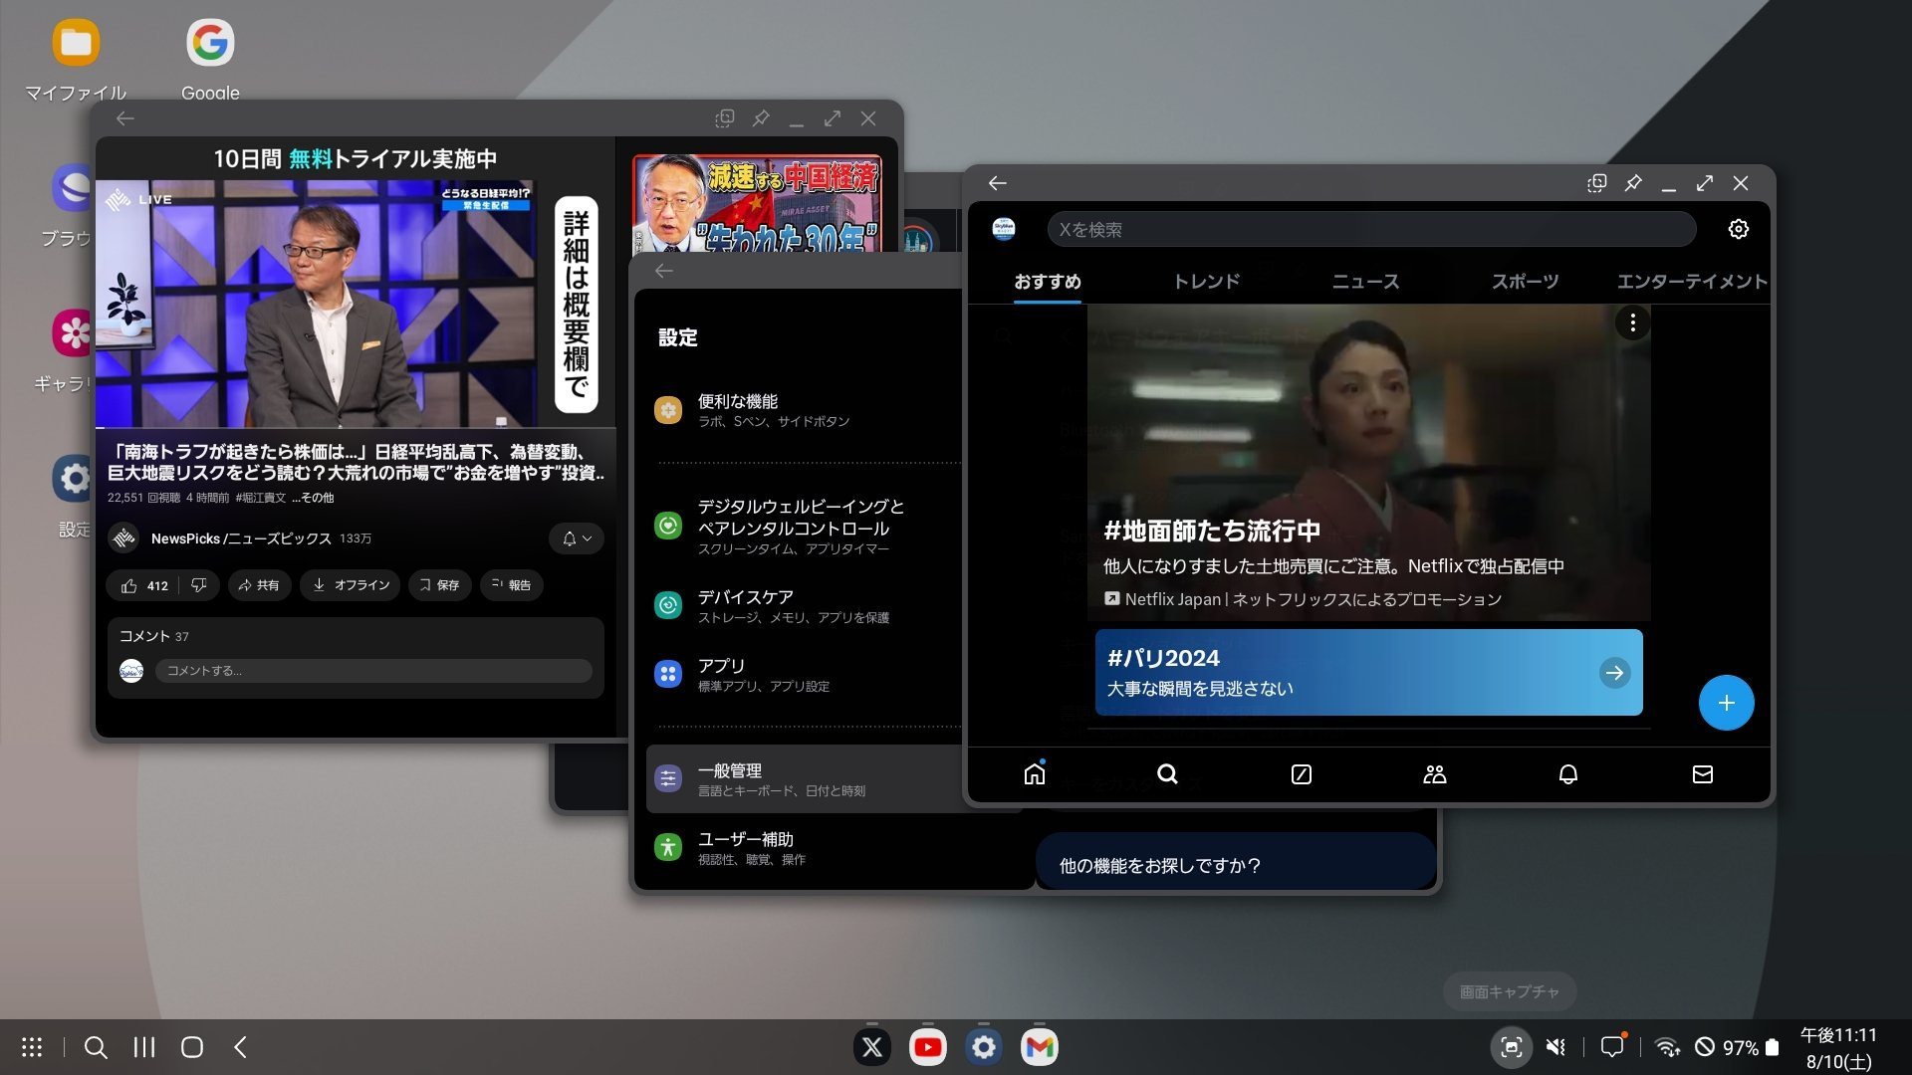
Task: Tap the taskbar home button
Action: 192,1047
